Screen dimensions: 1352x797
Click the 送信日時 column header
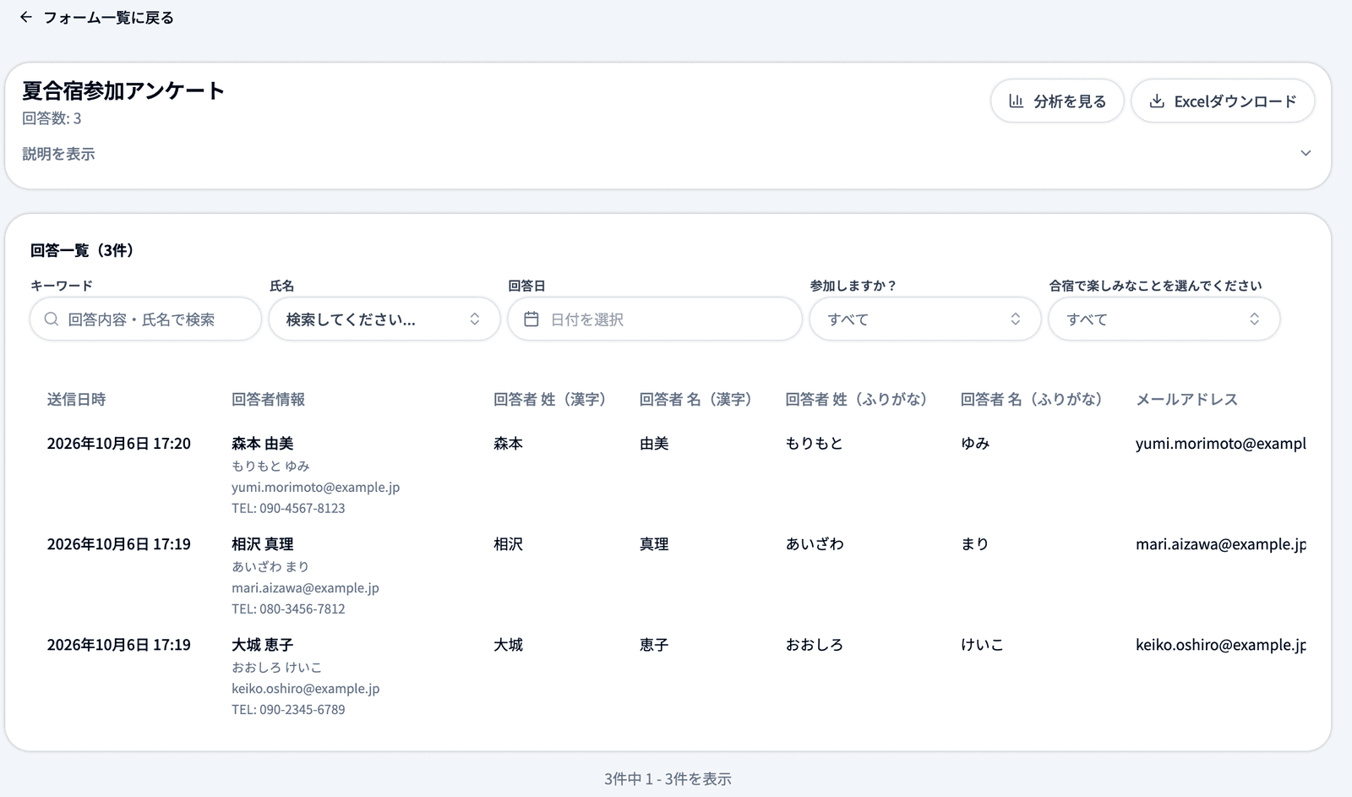coord(76,399)
